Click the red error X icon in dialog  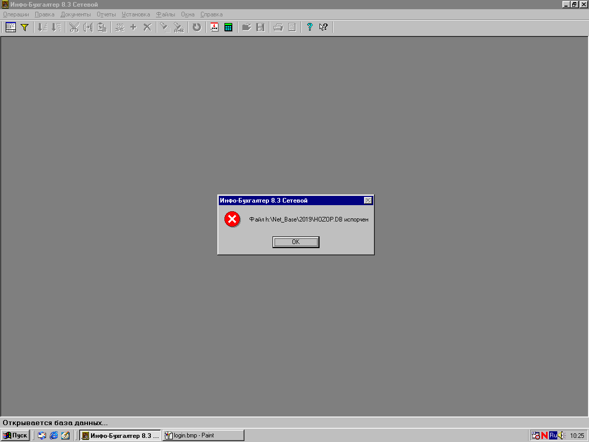point(232,219)
